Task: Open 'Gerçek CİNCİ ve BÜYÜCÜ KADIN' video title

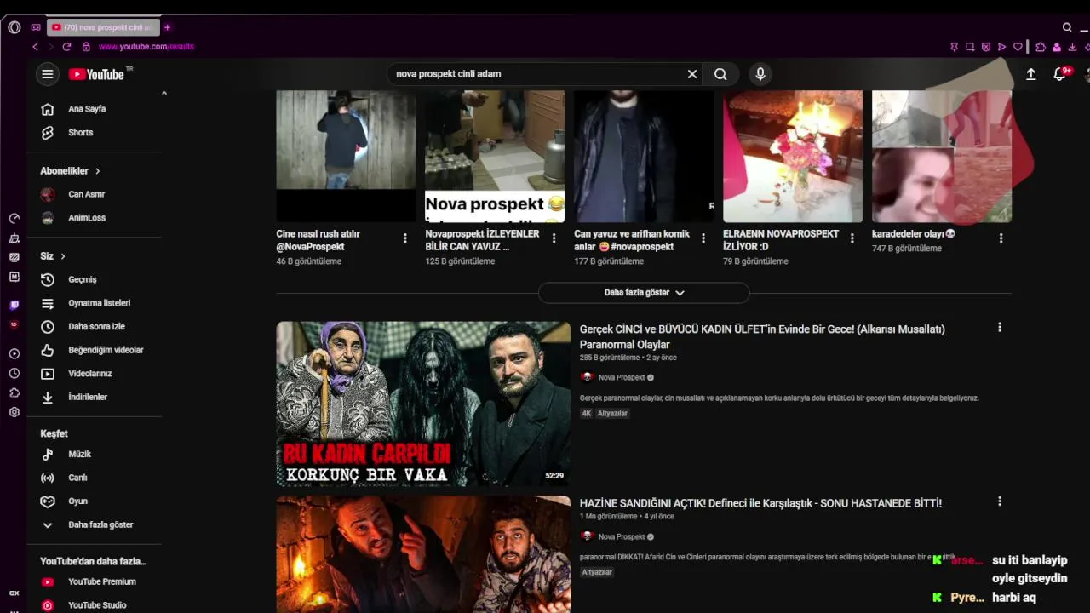Action: pyautogui.click(x=762, y=336)
